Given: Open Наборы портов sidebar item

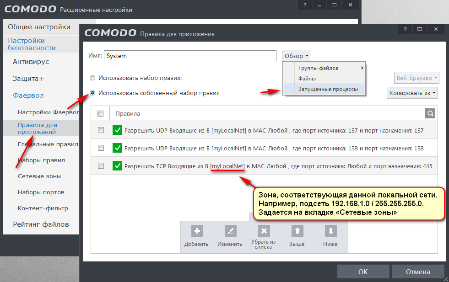Looking at the screenshot, I should 41,192.
